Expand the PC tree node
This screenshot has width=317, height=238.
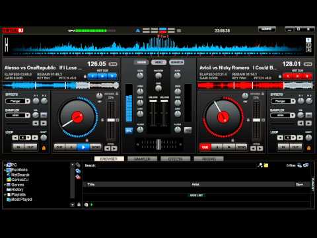[5, 165]
